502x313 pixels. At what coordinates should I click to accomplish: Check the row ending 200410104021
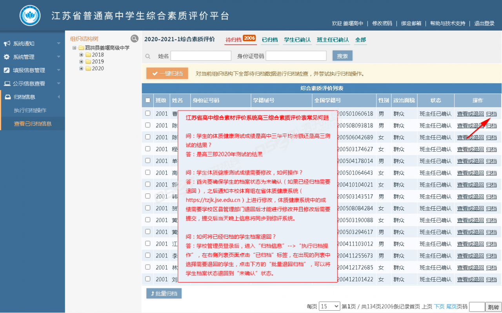click(148, 184)
